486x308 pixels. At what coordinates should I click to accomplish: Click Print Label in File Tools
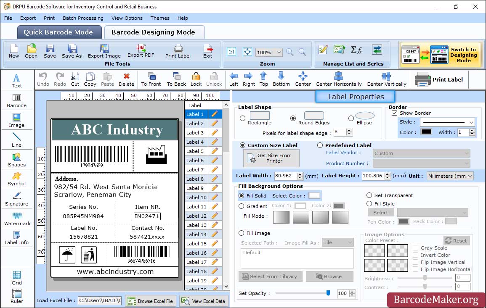[x=178, y=51]
